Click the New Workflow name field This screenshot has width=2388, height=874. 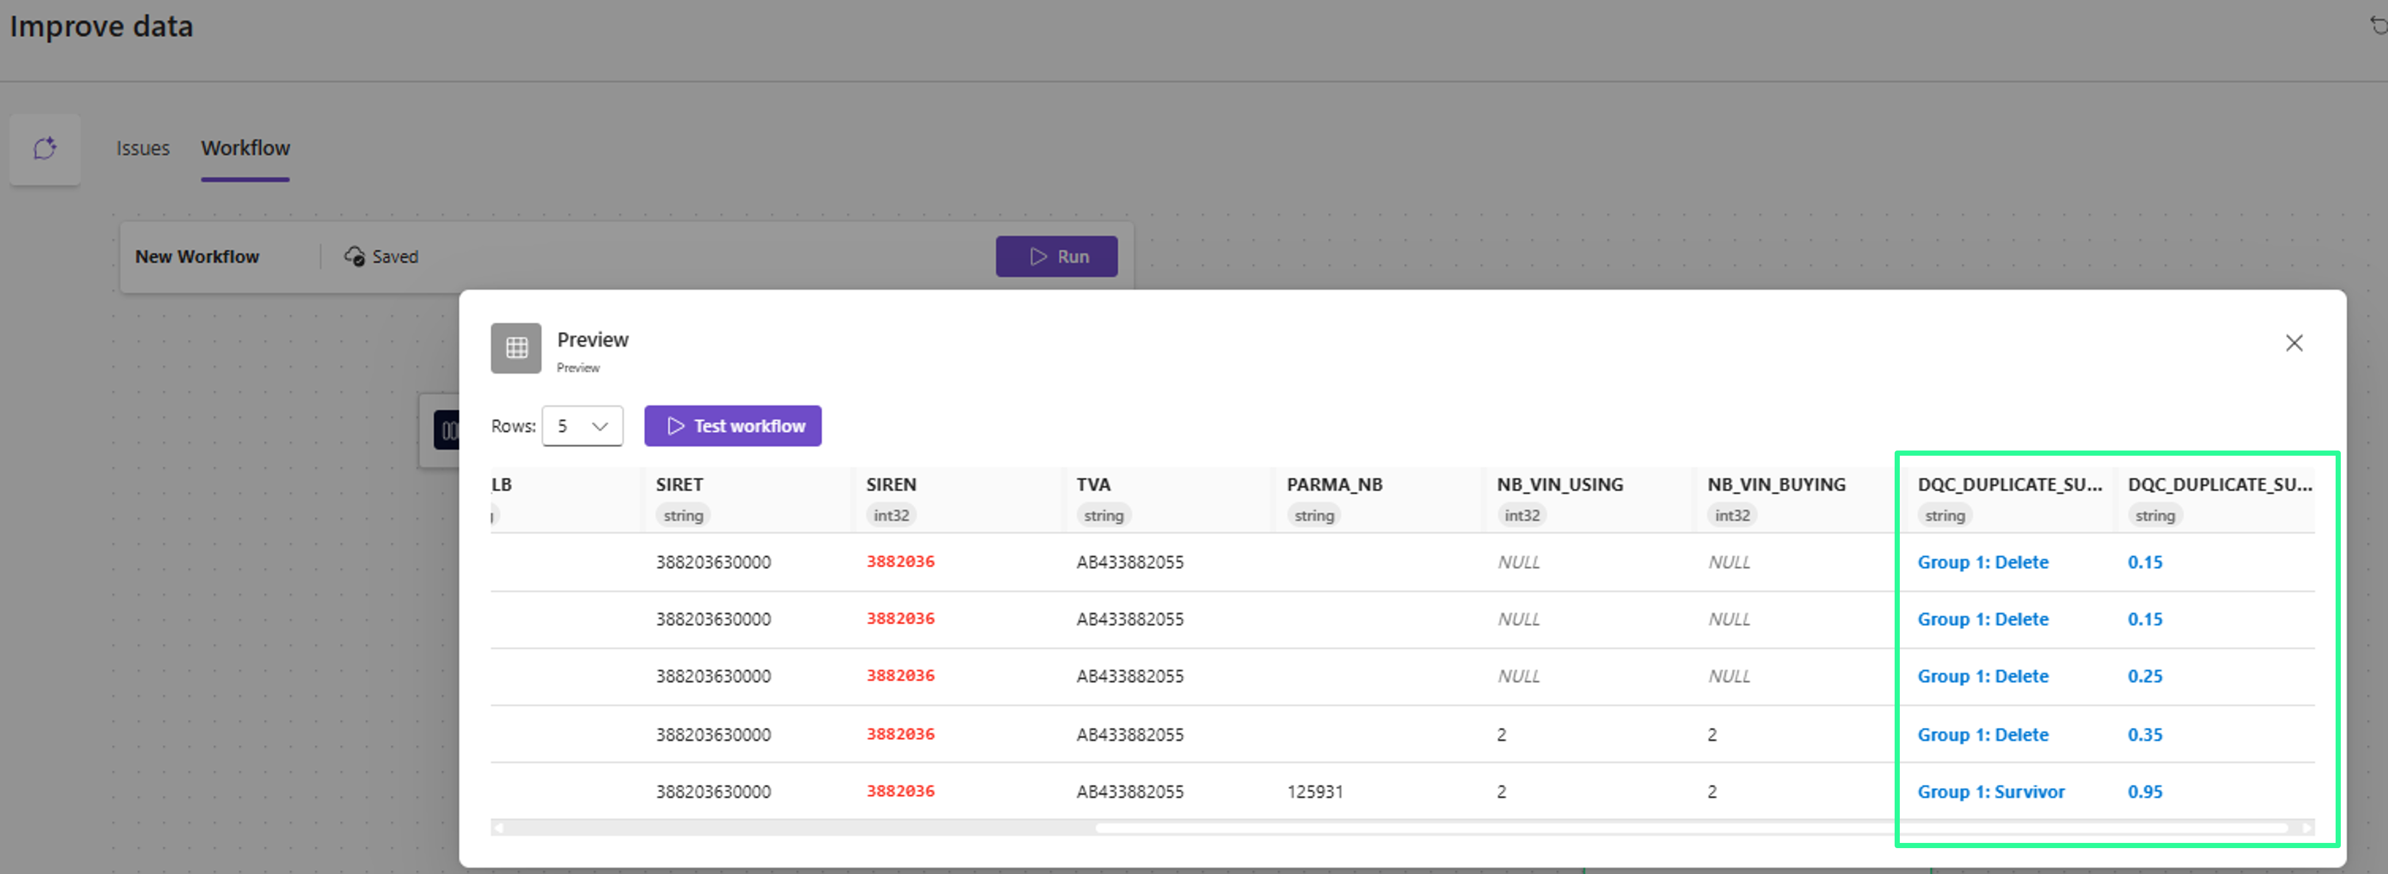click(x=197, y=257)
